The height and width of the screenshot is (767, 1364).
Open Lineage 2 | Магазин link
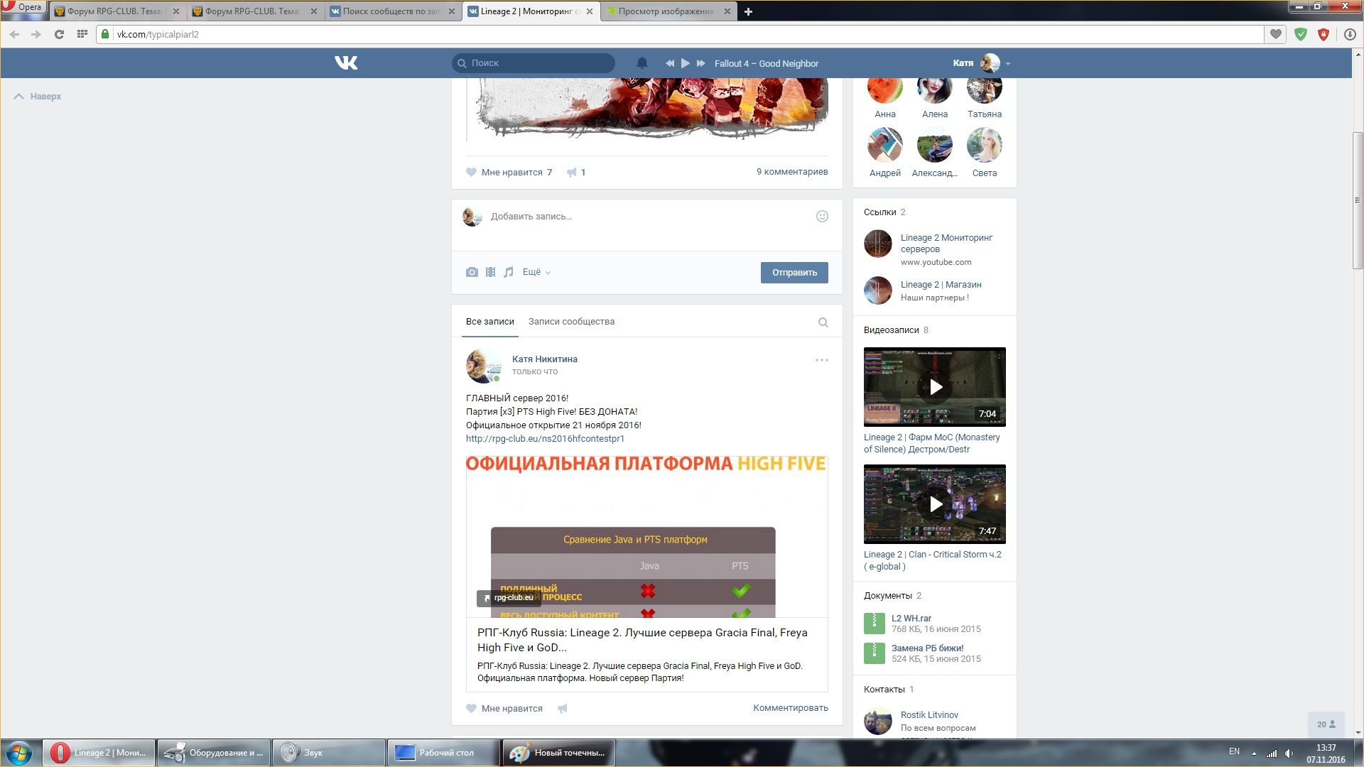click(941, 285)
